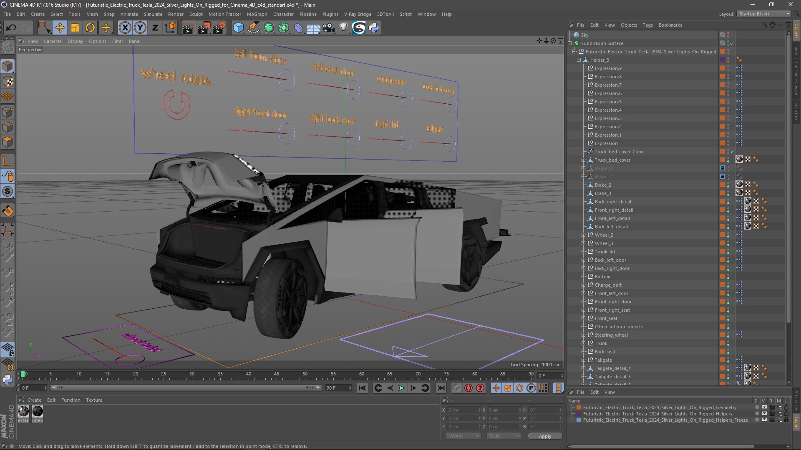Collapse the Helper_3 tree node
This screenshot has height=450, width=801.
[579, 60]
